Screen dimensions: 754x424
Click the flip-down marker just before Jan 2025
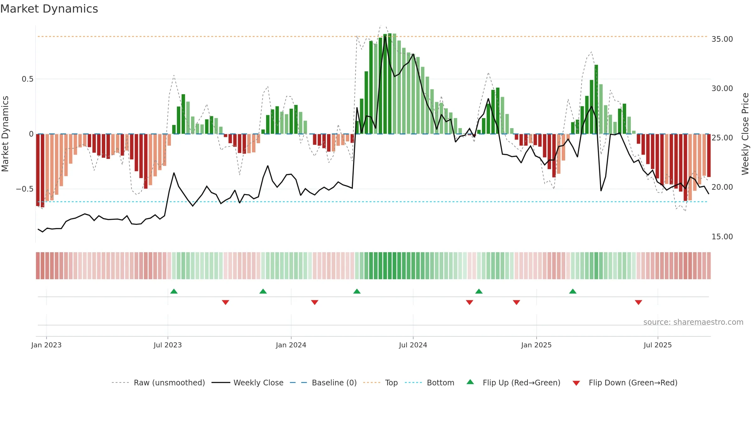pos(516,302)
